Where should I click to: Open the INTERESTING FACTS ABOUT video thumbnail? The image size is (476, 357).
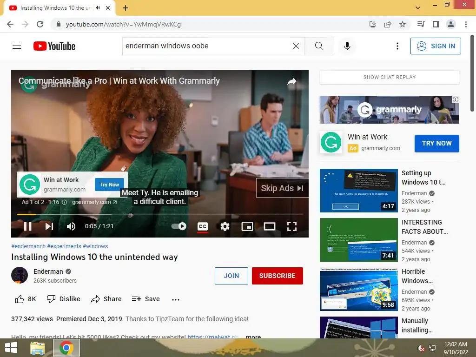pos(358,240)
